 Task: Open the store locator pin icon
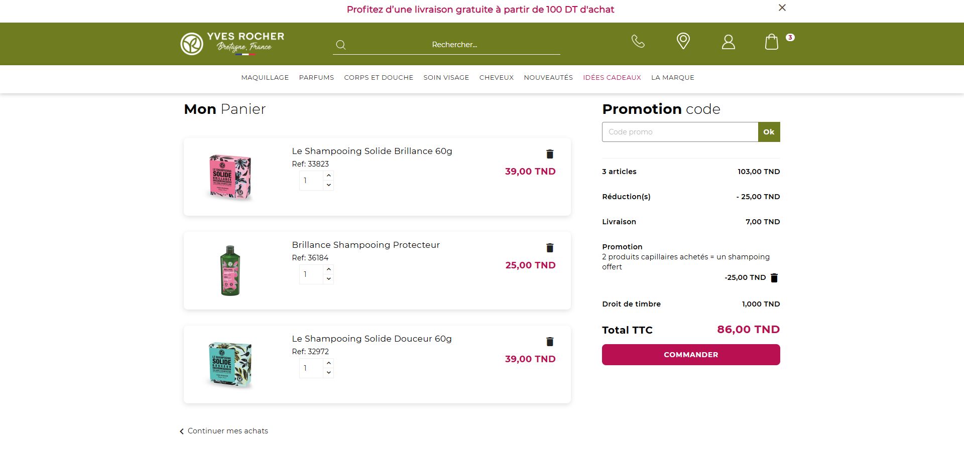click(x=683, y=41)
